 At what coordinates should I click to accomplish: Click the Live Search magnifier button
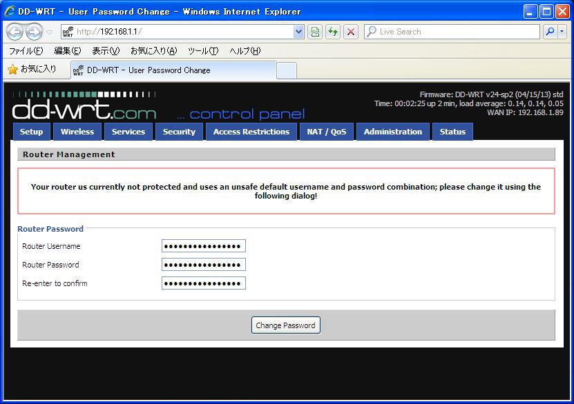point(549,32)
